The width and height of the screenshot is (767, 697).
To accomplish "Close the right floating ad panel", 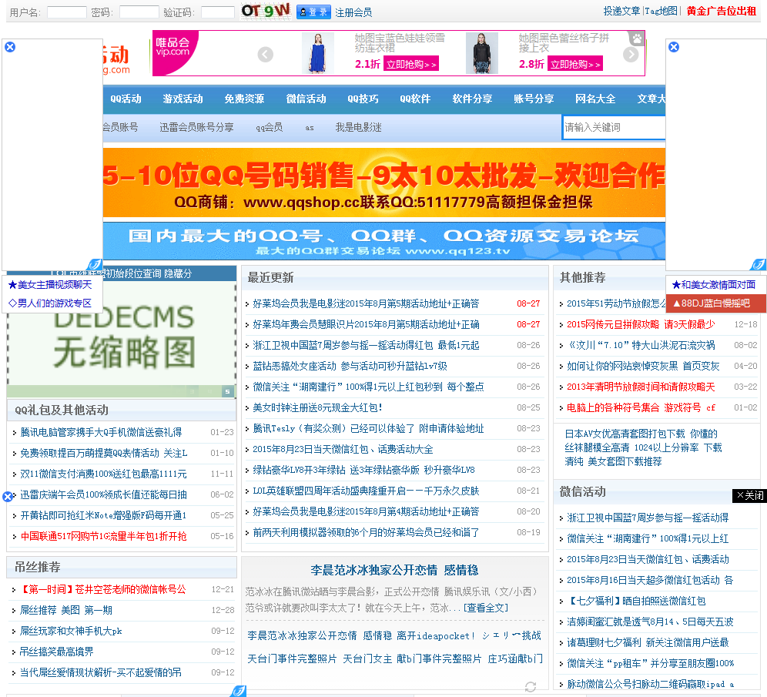I will click(674, 47).
